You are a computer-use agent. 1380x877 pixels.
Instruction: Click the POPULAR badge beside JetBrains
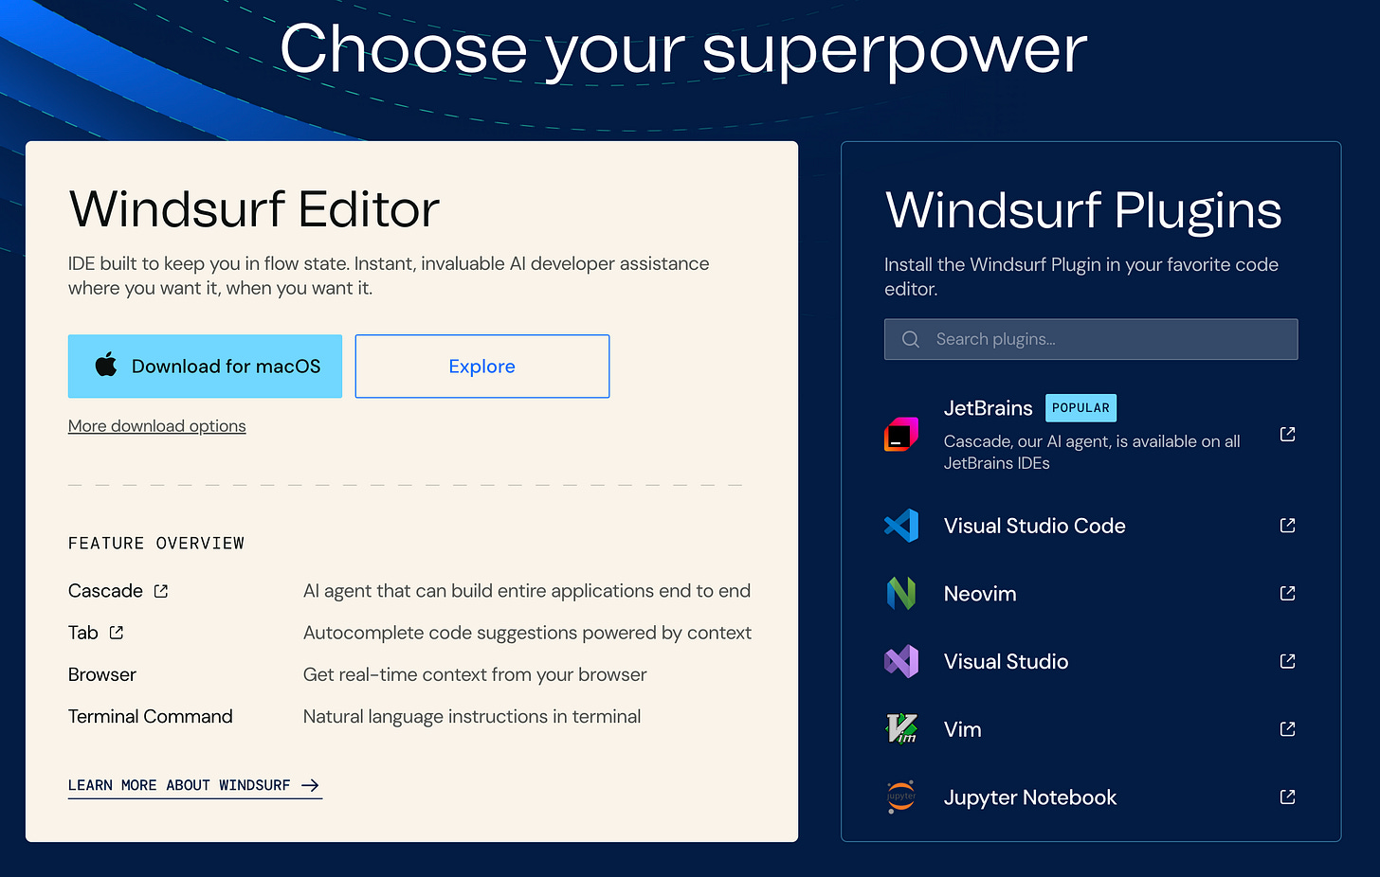pos(1080,408)
